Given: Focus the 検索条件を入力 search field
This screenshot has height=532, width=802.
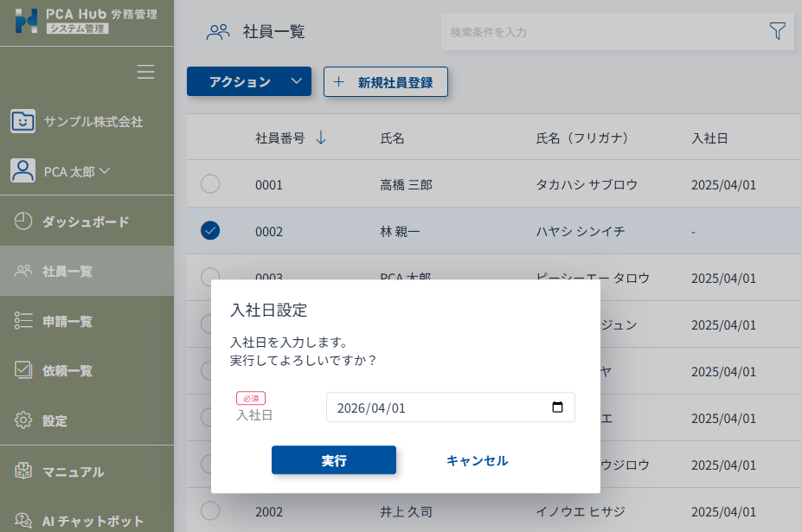Looking at the screenshot, I should point(601,32).
